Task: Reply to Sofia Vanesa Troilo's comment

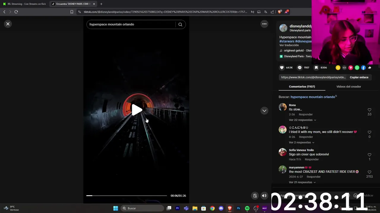Action: 312,159
